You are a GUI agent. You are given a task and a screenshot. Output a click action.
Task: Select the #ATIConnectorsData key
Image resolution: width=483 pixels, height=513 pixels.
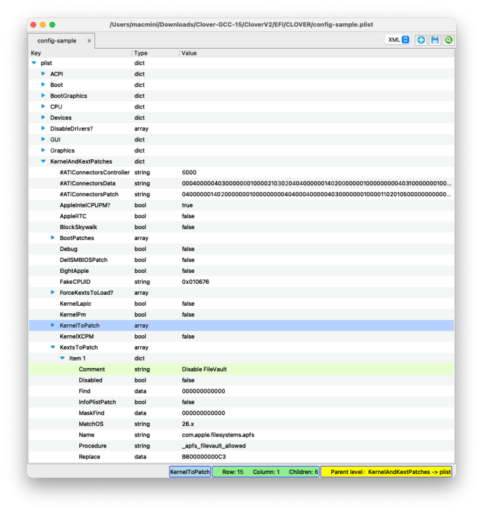(x=87, y=183)
